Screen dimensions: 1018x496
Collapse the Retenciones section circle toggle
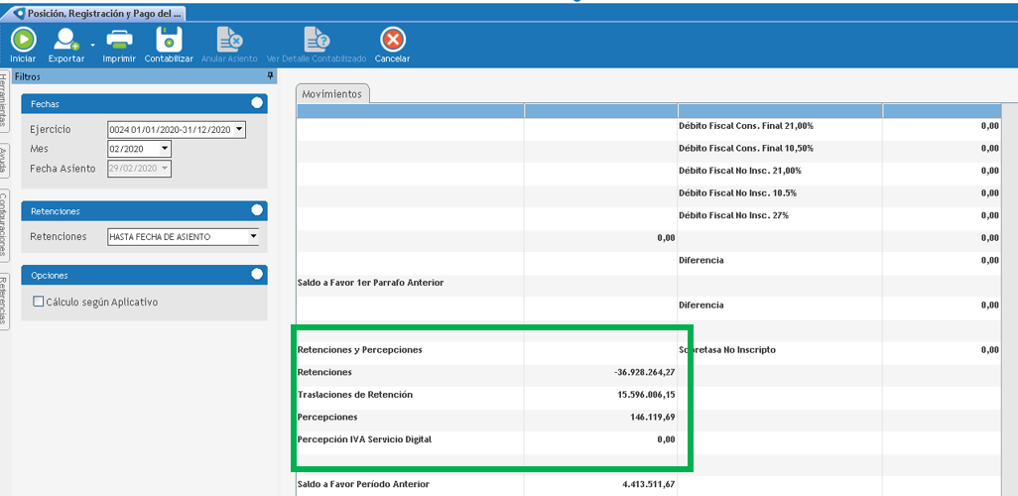pyautogui.click(x=257, y=210)
